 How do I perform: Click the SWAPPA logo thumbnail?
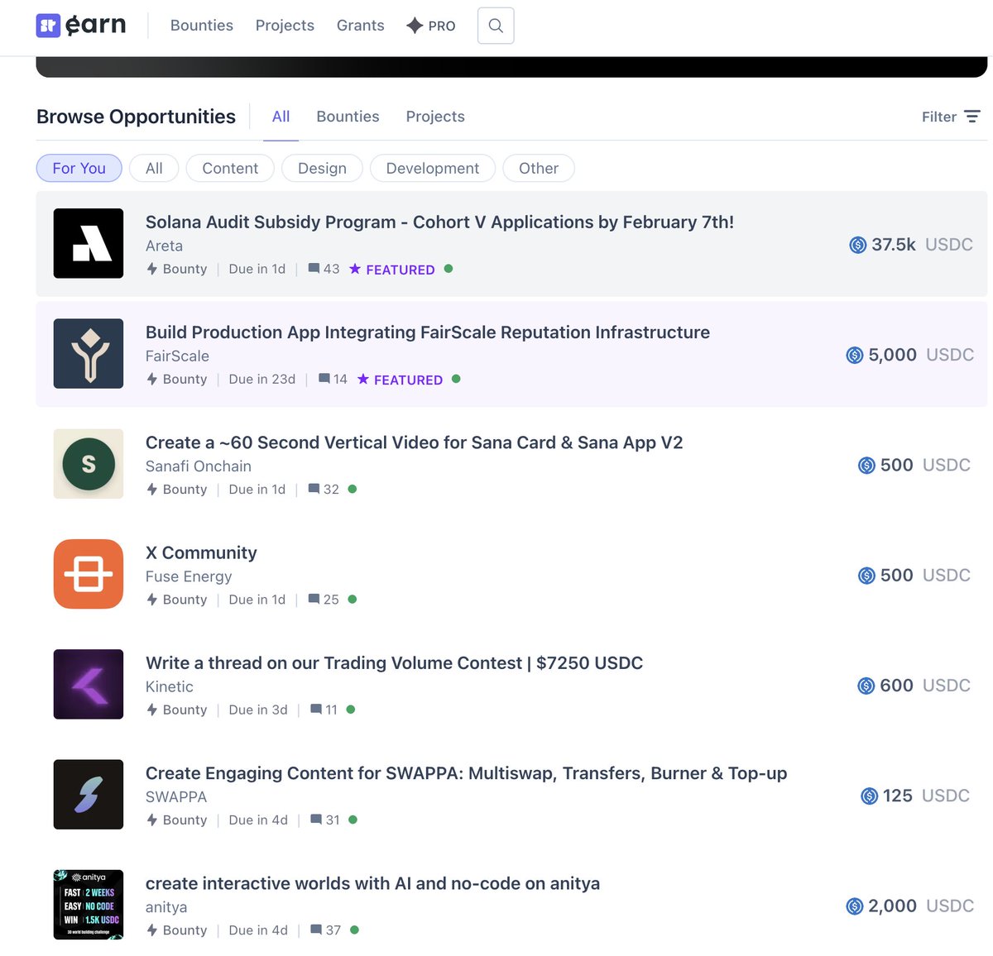tap(89, 794)
